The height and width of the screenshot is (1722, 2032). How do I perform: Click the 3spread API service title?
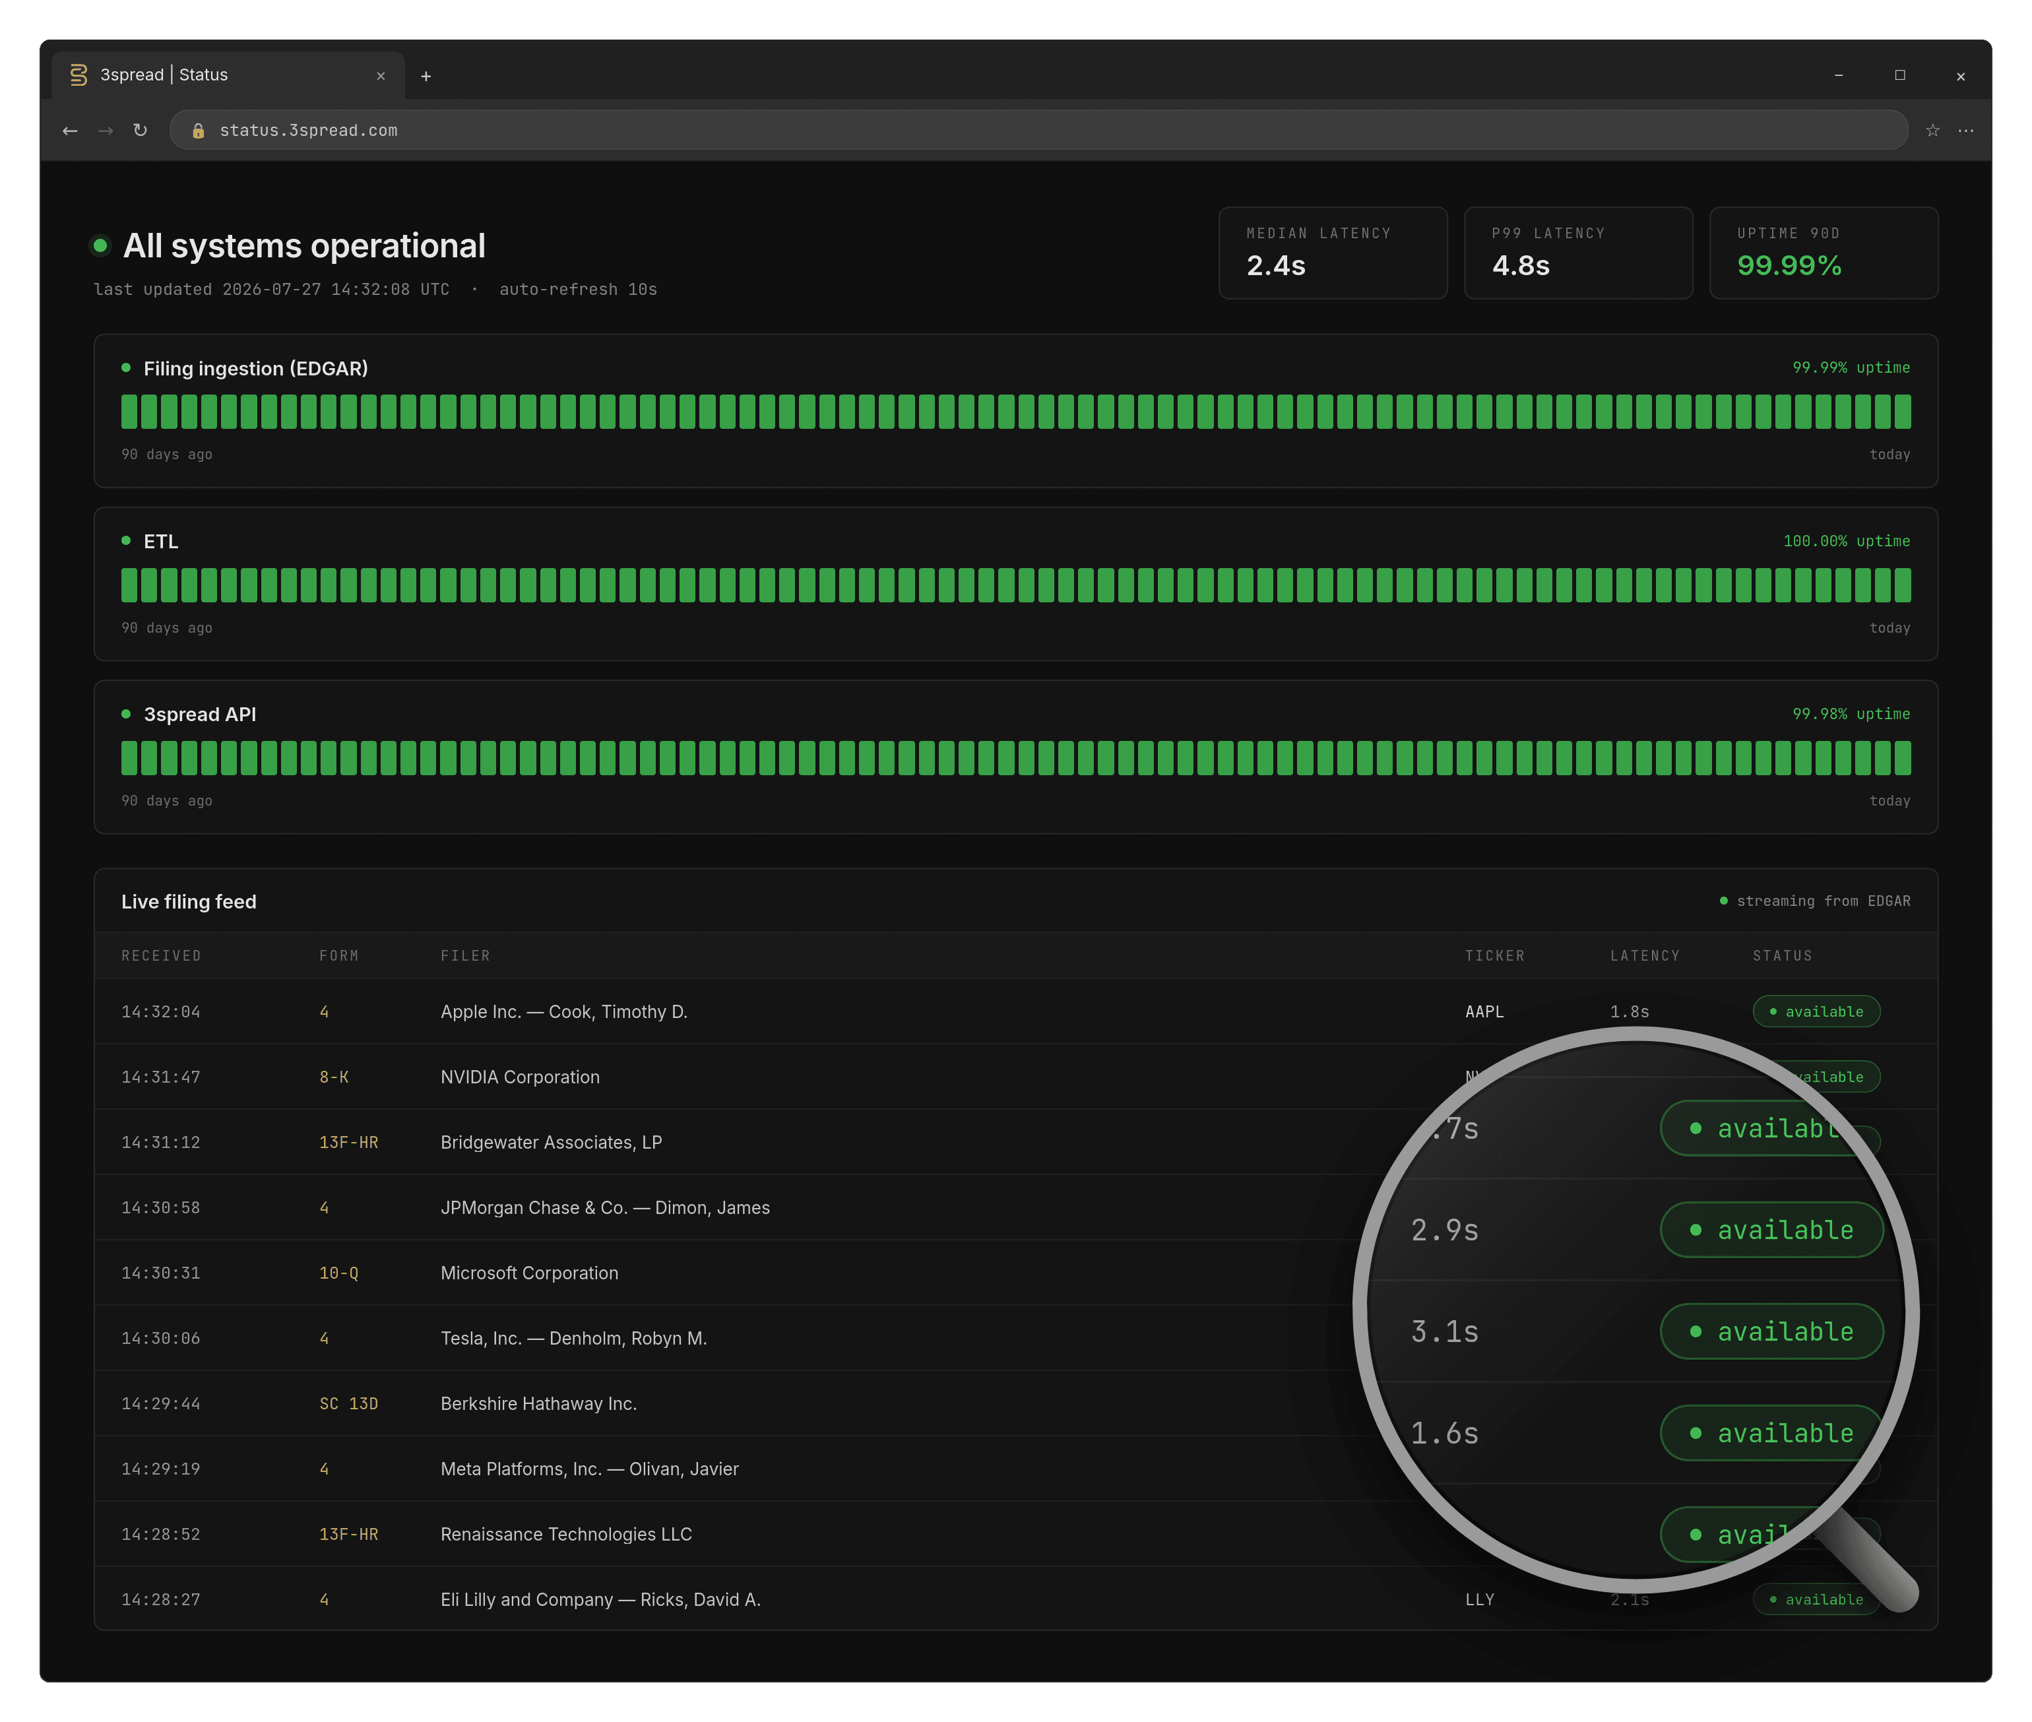[x=200, y=715]
